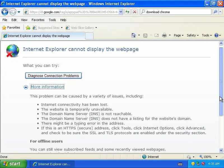Image resolution: width=224 pixels, height=168 pixels.
Task: Click the globe with red X error icon
Action: pyautogui.click(x=13, y=51)
